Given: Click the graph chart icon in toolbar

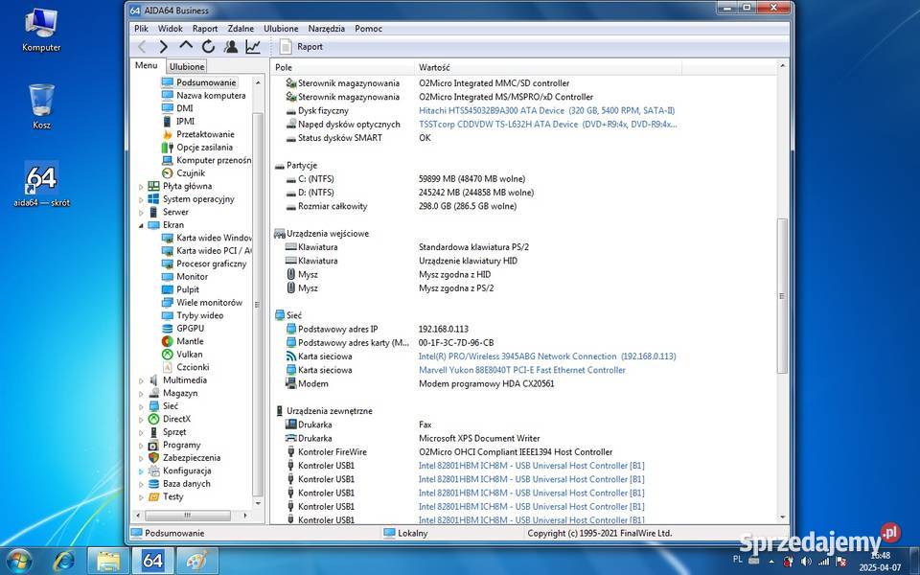Looking at the screenshot, I should pos(253,46).
